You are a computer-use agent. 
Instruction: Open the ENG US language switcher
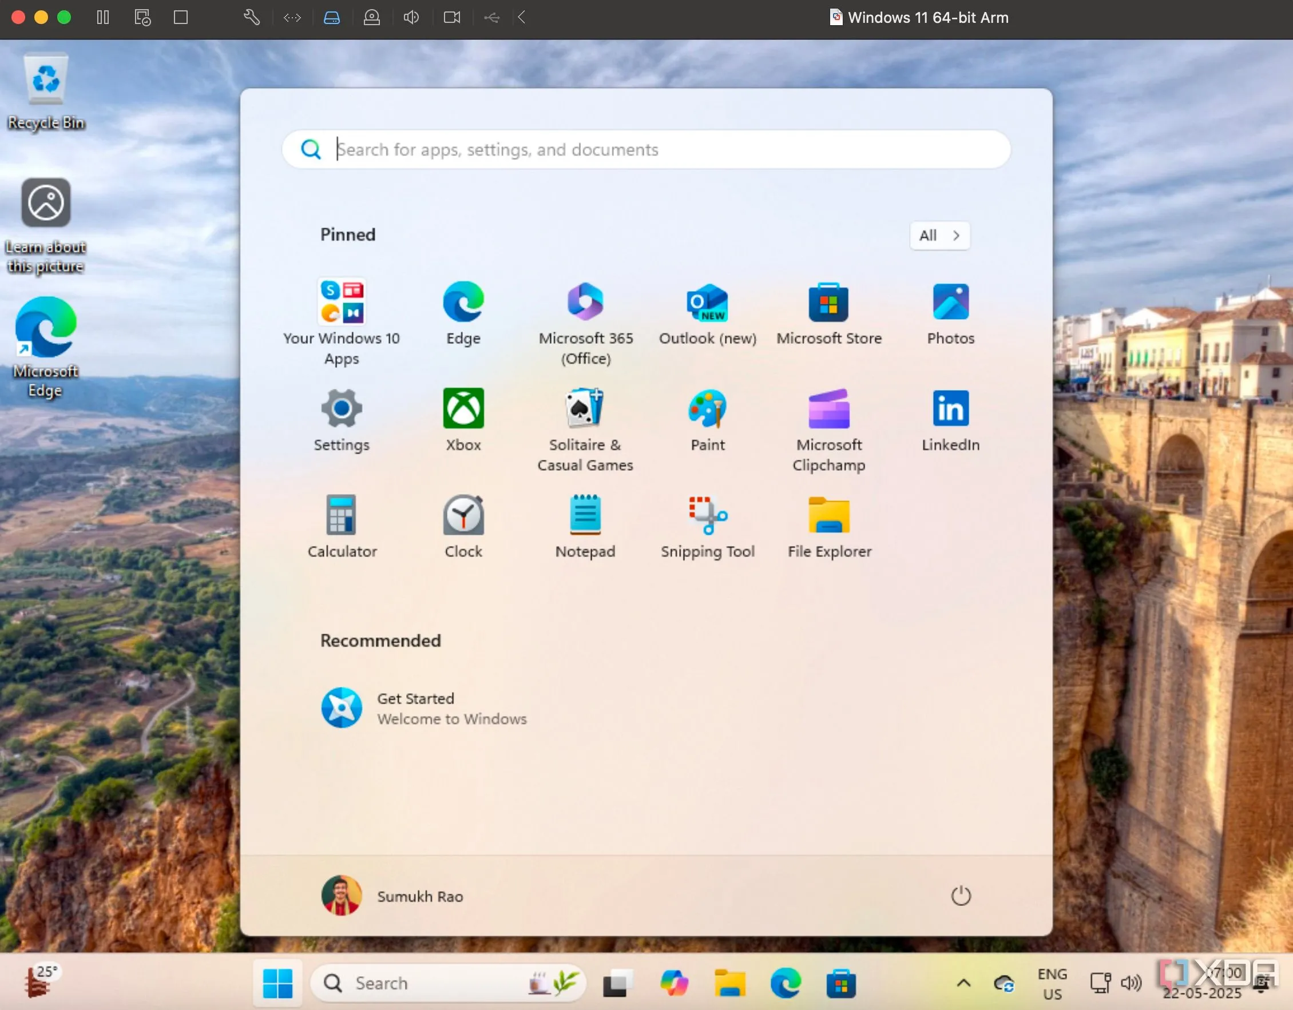point(1052,983)
